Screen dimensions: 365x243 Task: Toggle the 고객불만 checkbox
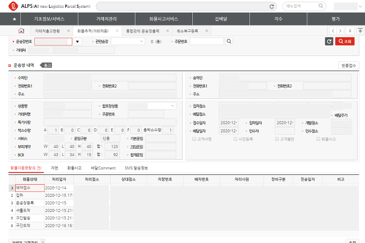(277, 139)
